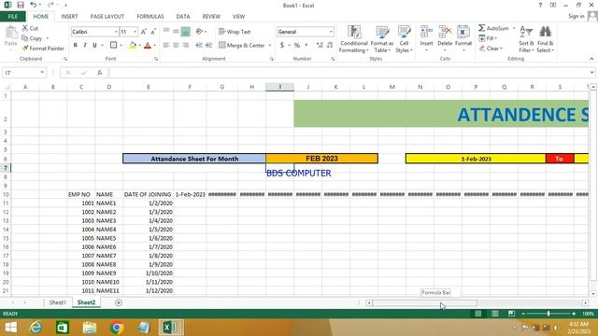598x336 pixels.
Task: Click Decrease Indent icon
Action: (199, 46)
